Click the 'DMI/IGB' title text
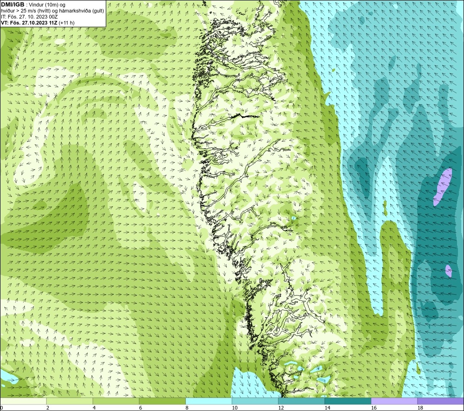The image size is (464, 411). (13, 5)
